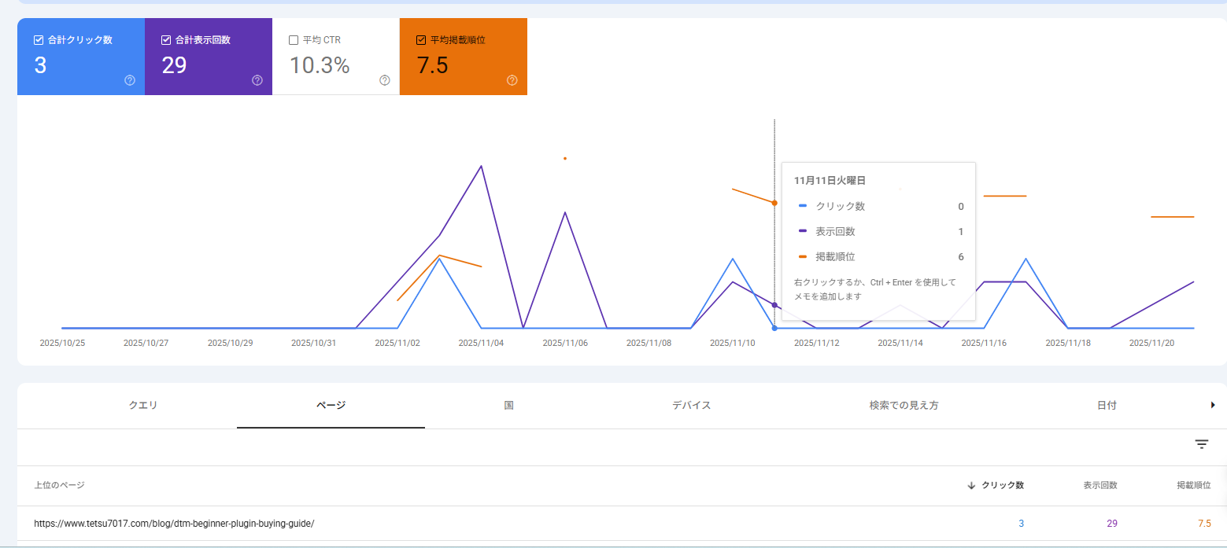Disable the 平均掲載順位 checkbox
This screenshot has width=1227, height=548.
(421, 40)
